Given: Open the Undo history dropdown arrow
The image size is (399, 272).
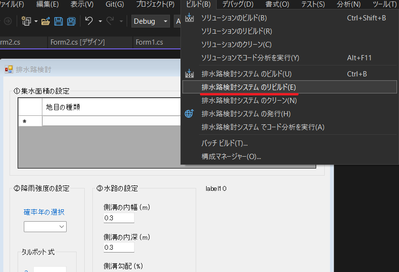Looking at the screenshot, I should tap(100, 21).
